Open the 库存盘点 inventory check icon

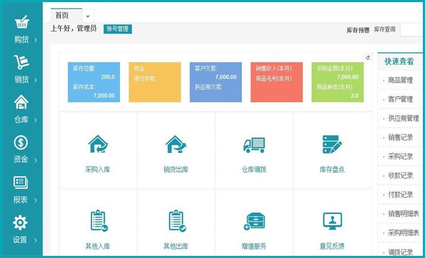point(332,145)
